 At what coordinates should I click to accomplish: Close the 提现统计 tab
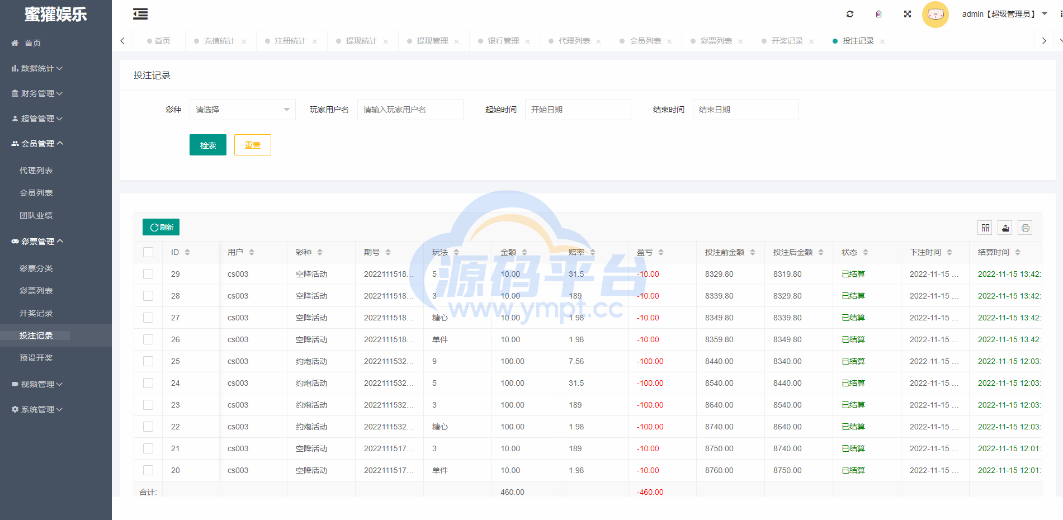386,41
